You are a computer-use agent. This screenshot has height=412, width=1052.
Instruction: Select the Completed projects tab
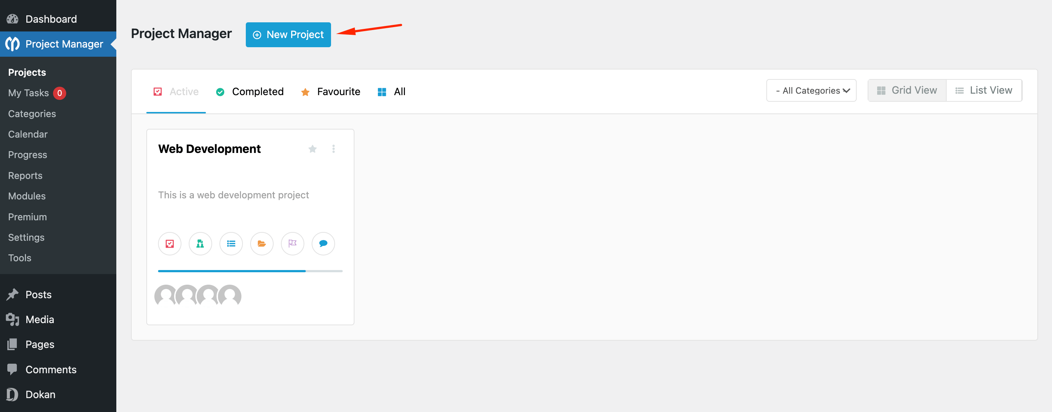[x=249, y=92]
